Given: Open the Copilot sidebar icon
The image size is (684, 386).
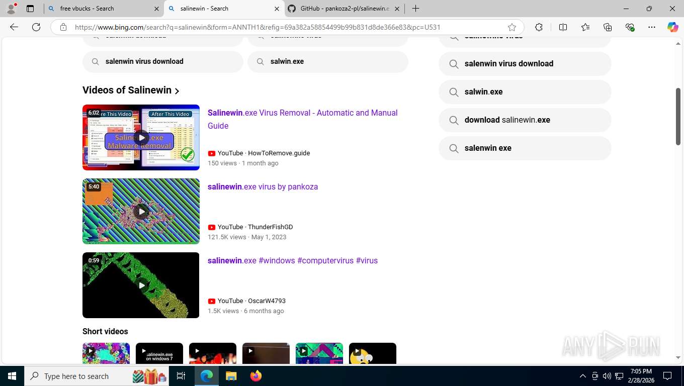Looking at the screenshot, I should pyautogui.click(x=672, y=27).
